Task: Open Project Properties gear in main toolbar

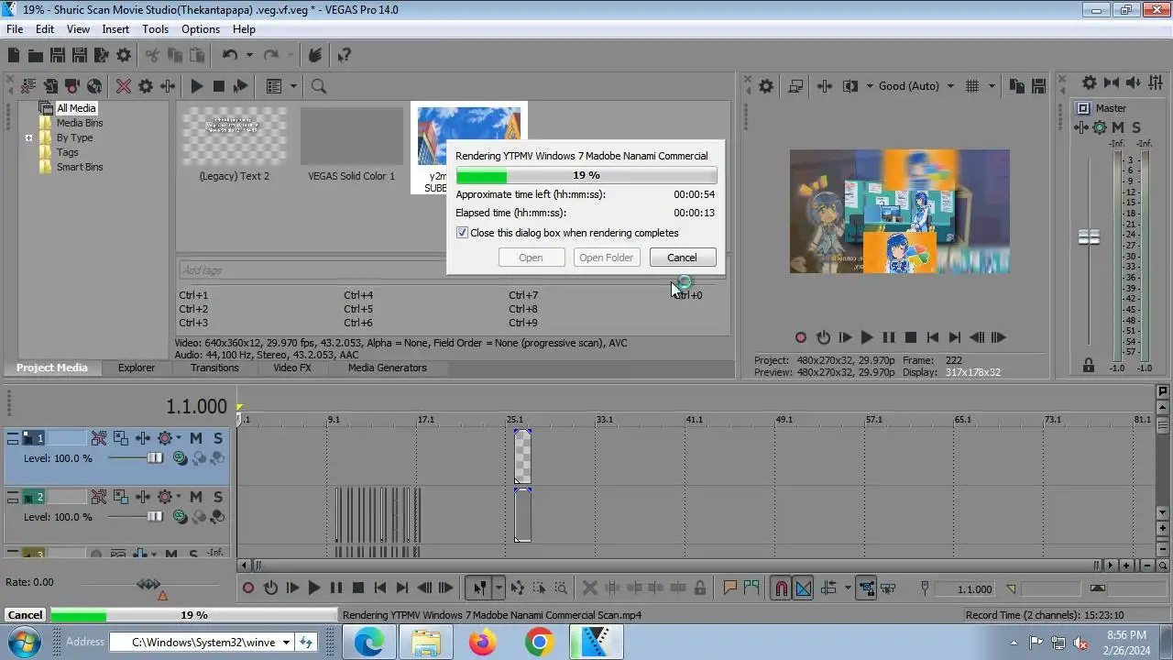Action: pyautogui.click(x=124, y=55)
